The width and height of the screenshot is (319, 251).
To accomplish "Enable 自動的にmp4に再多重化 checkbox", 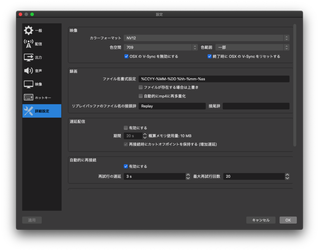I will [x=140, y=96].
